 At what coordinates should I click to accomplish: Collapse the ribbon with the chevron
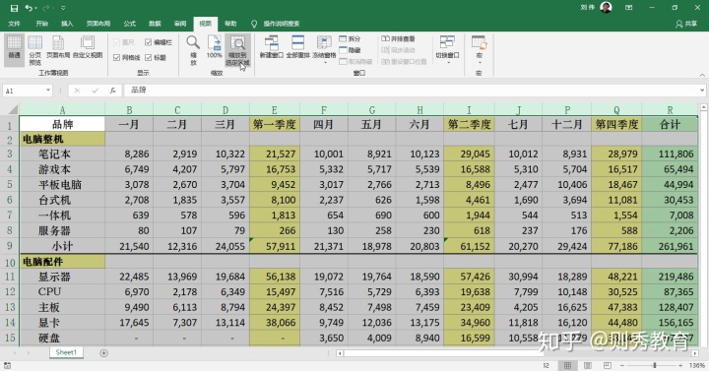[702, 75]
